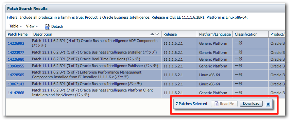Select the Oracle Real Time Decisions row
The height and width of the screenshot is (122, 292).
[145, 59]
